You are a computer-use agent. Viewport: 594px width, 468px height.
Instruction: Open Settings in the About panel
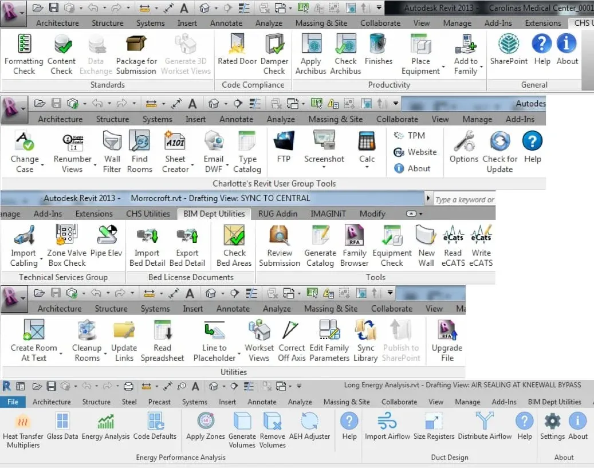pyautogui.click(x=552, y=427)
